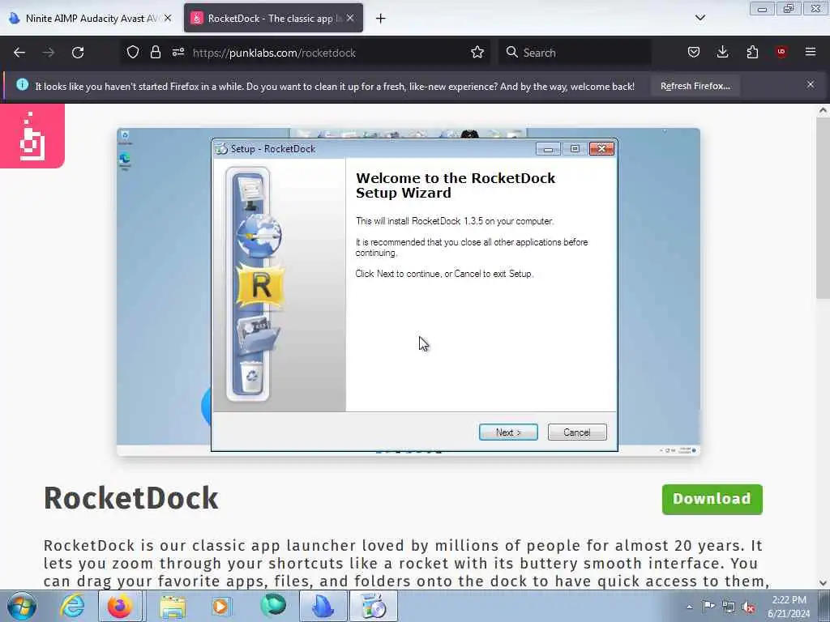Open the green round app taskbar icon

273,606
